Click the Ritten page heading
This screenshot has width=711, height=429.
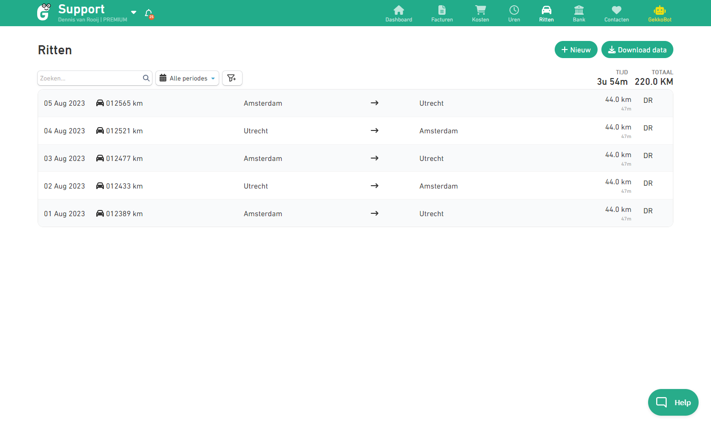click(x=55, y=50)
